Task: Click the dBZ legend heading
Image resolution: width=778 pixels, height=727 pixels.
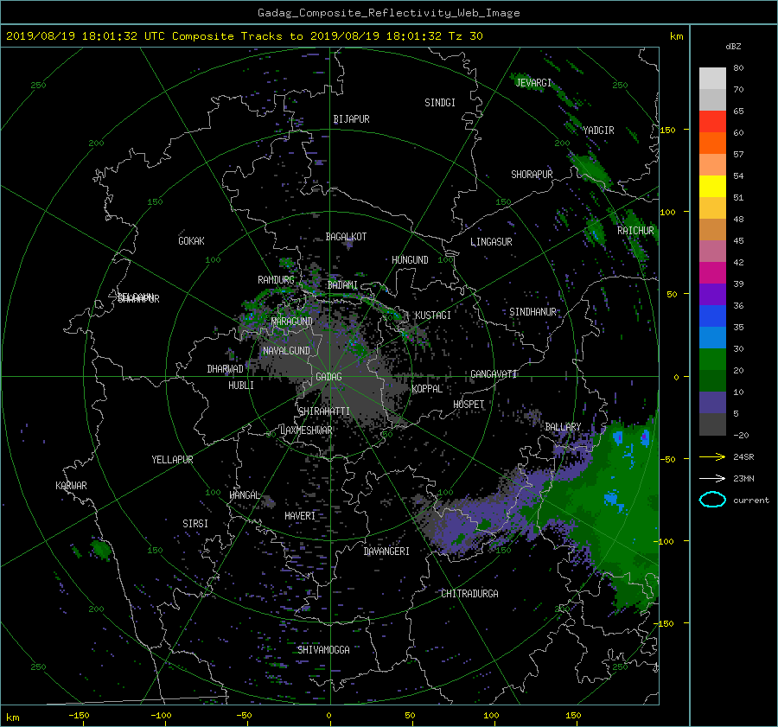Action: [733, 46]
